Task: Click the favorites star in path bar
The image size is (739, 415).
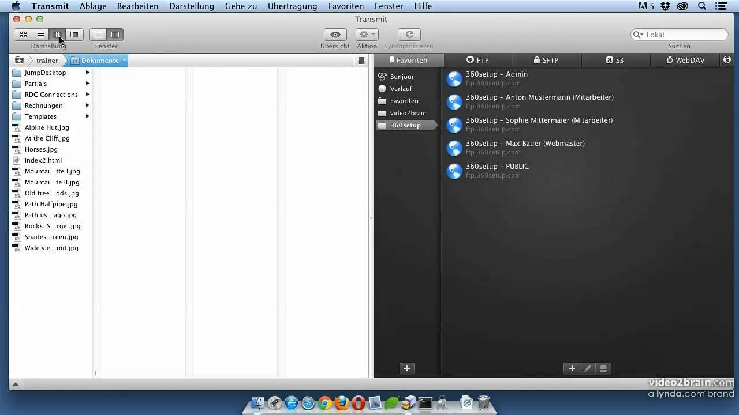Action: click(19, 60)
